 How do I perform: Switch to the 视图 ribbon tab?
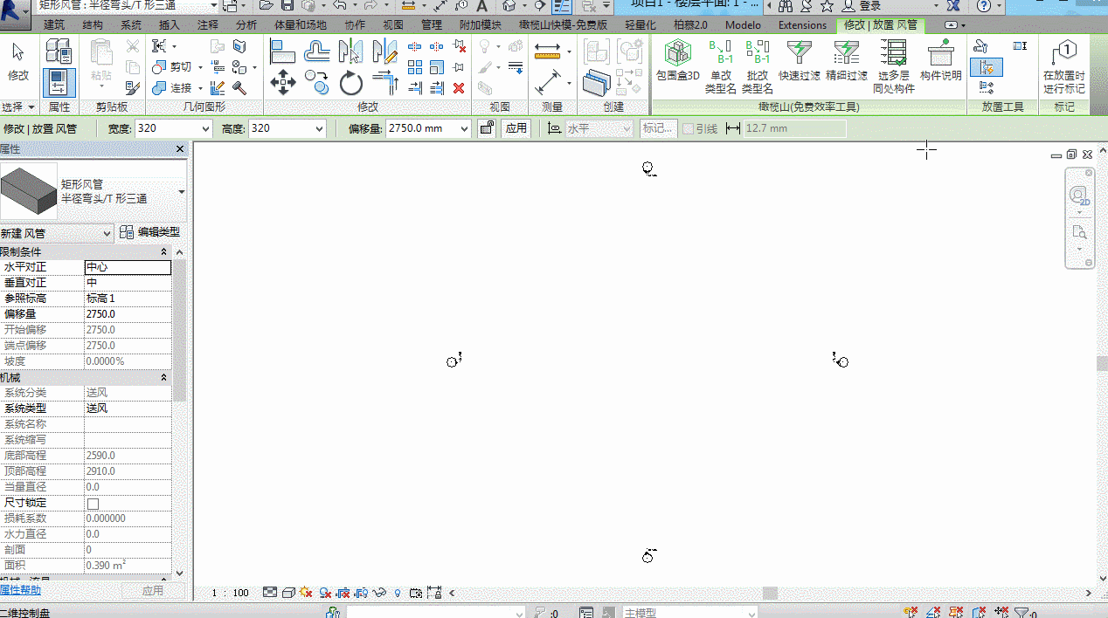[x=393, y=25]
